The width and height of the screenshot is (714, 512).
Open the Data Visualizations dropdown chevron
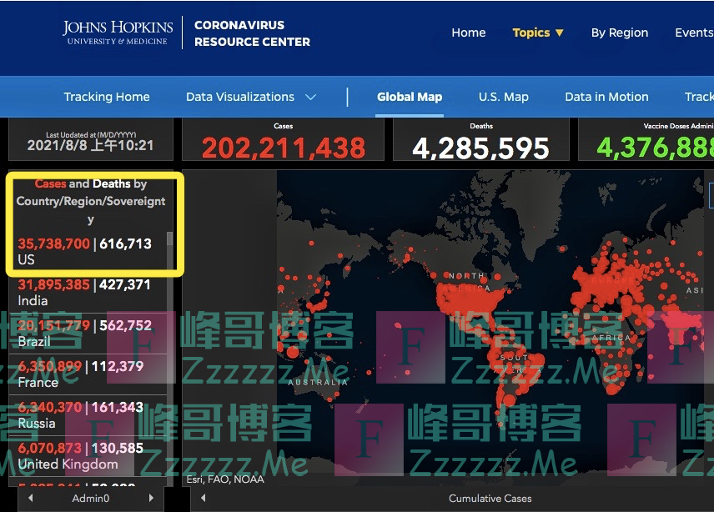tap(310, 97)
